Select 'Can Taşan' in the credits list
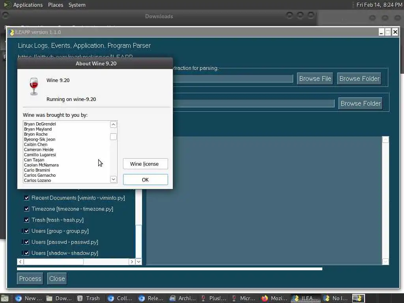Image resolution: width=404 pixels, height=303 pixels. point(34,160)
